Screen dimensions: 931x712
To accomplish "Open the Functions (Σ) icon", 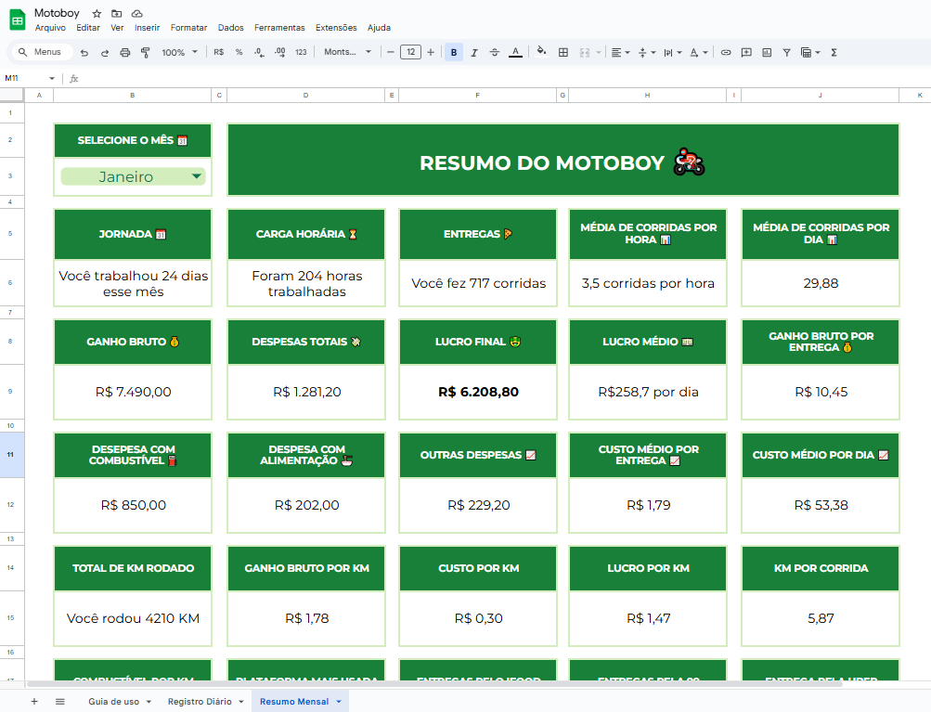I will pyautogui.click(x=834, y=52).
